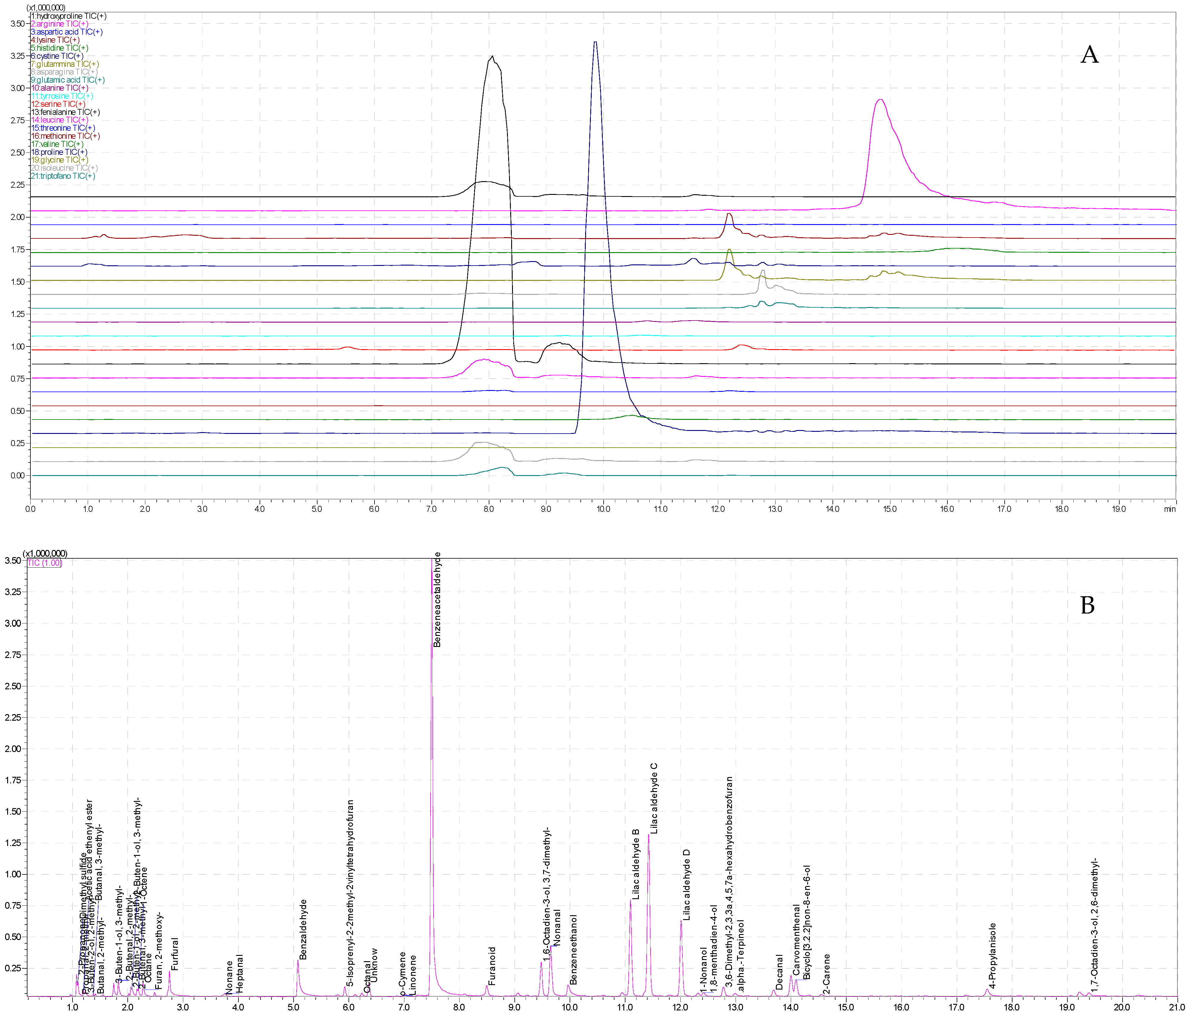Select the '2:arginine TIC(+)' legend label
This screenshot has width=1193, height=1017.
[x=60, y=24]
